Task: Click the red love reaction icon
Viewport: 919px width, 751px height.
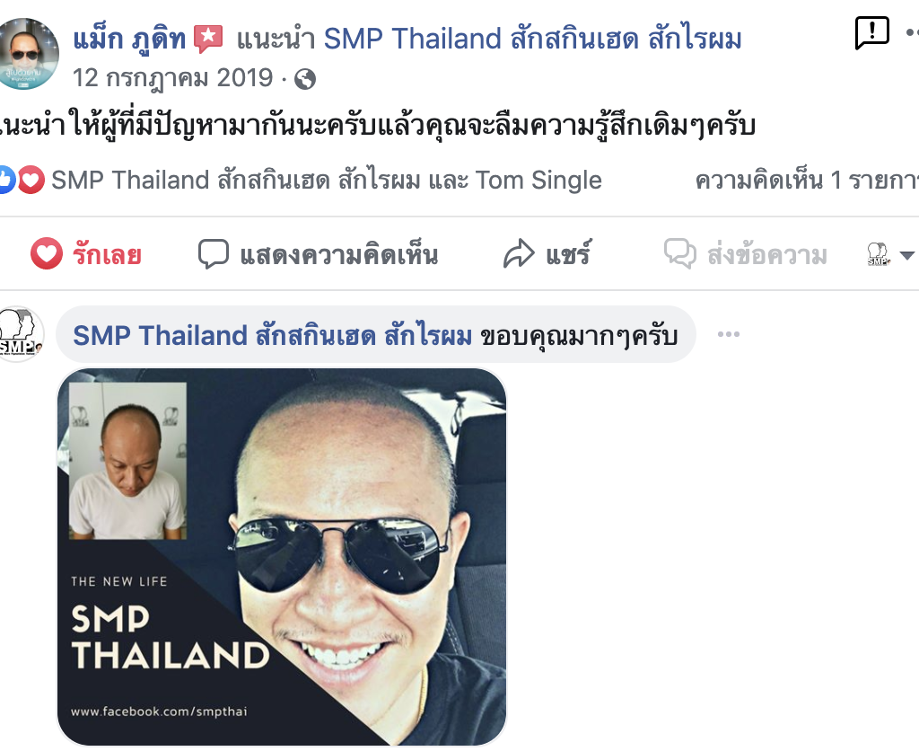Action: 31,180
